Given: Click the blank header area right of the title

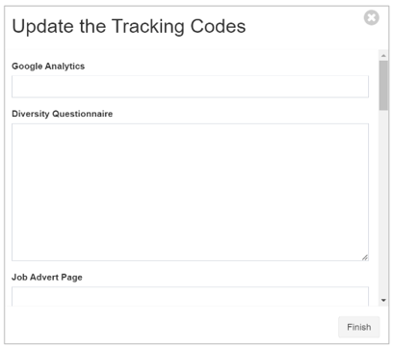Looking at the screenshot, I should [x=303, y=26].
